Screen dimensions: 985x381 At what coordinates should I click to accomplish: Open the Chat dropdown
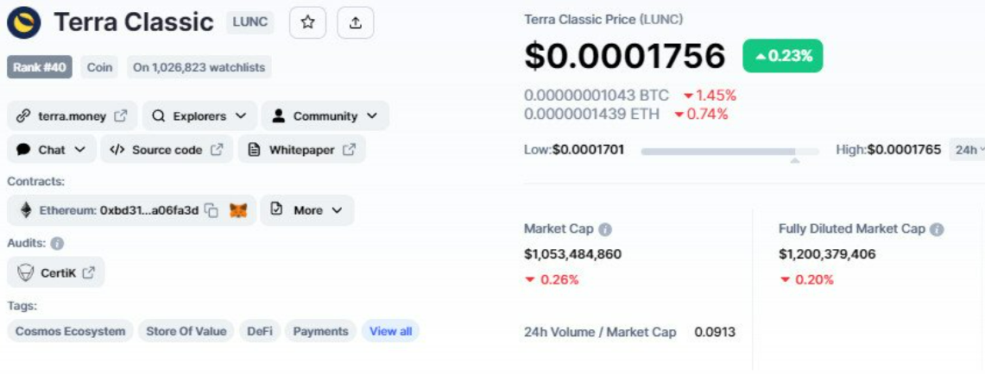pyautogui.click(x=52, y=149)
